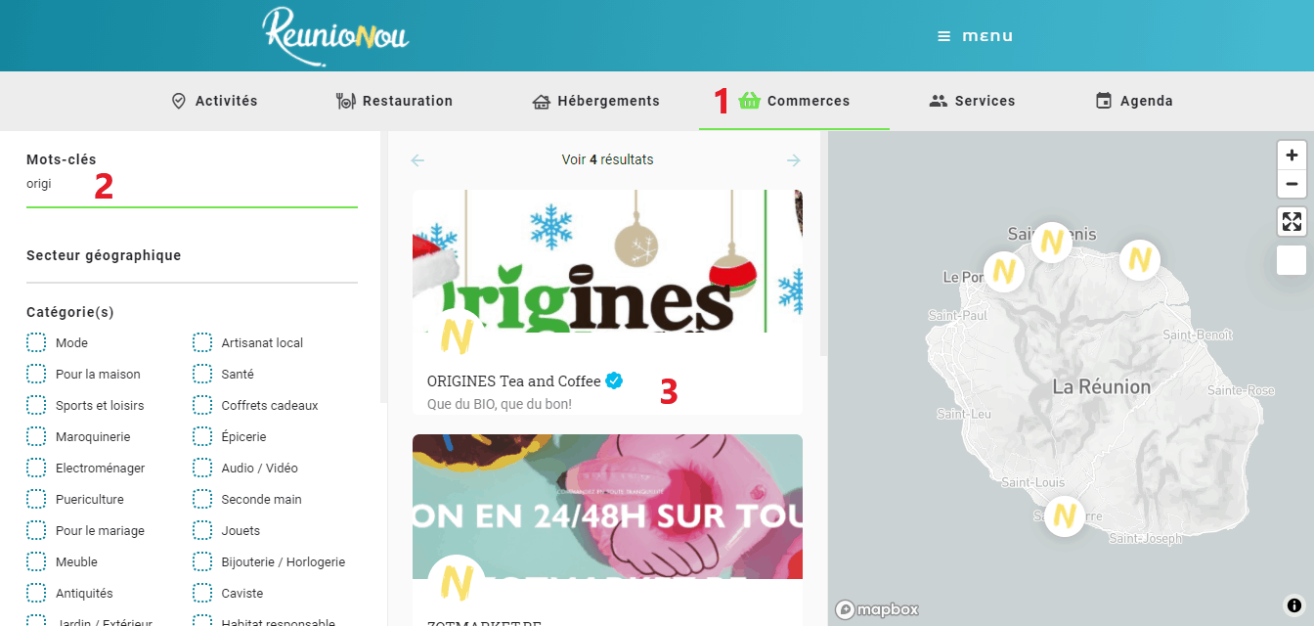The image size is (1314, 626).
Task: Zoom in on the map
Action: [x=1292, y=156]
